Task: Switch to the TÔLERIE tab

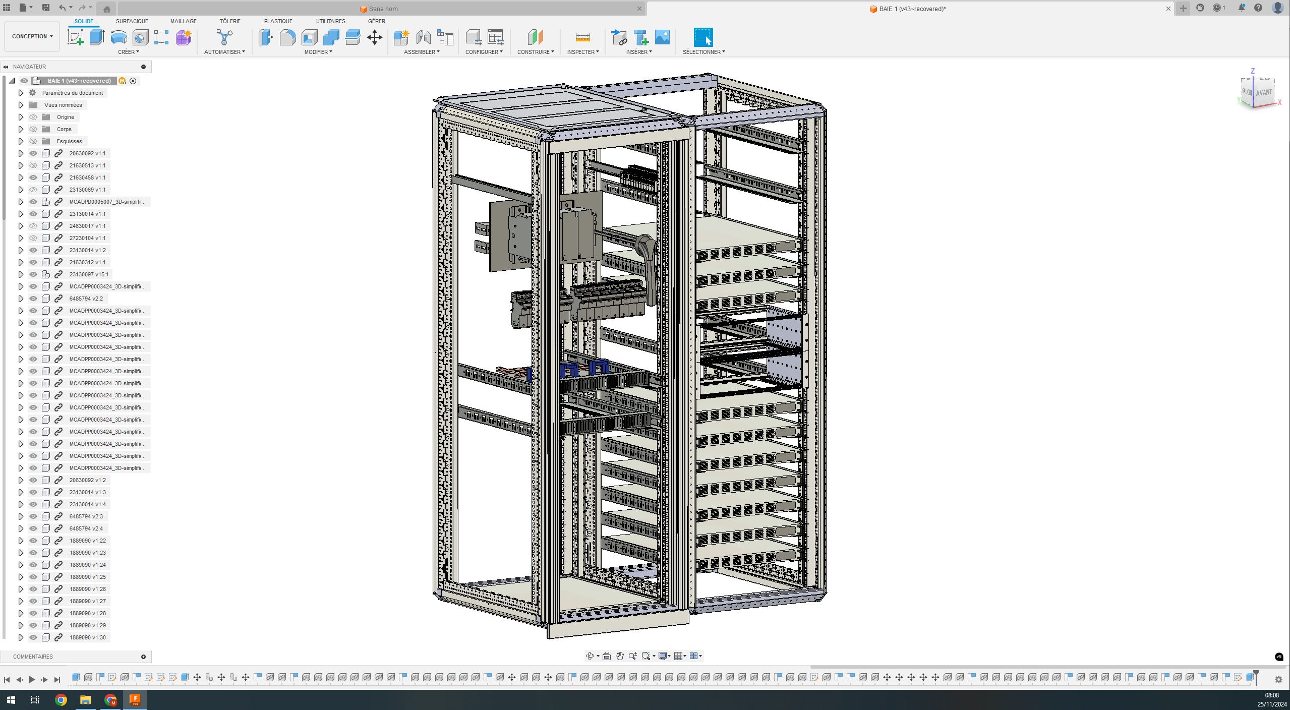Action: (x=230, y=21)
